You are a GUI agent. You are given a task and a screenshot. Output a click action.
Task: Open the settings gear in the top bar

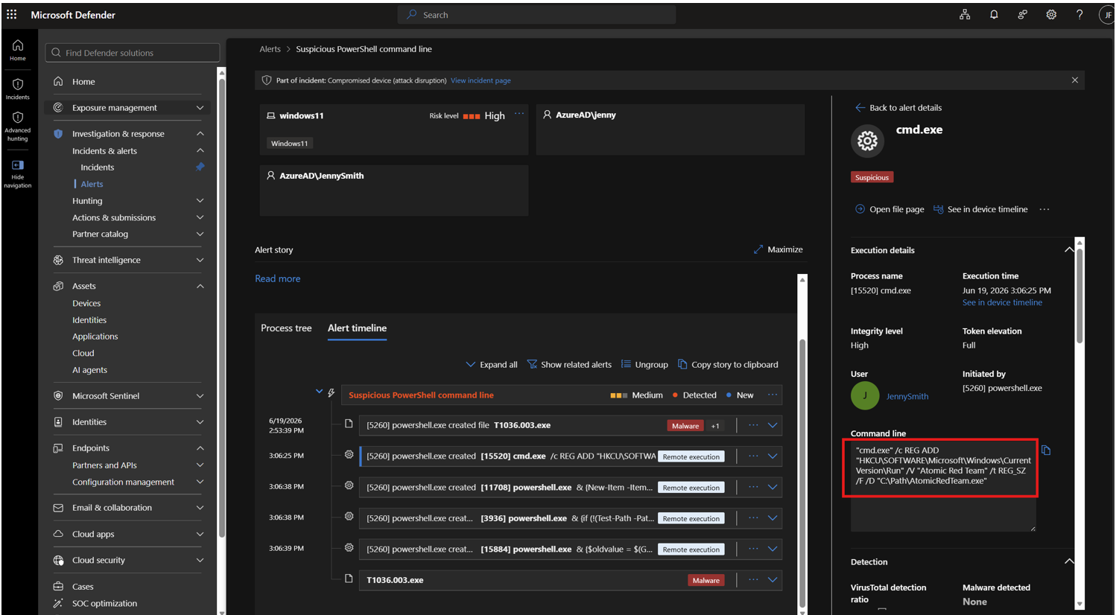pos(1051,14)
